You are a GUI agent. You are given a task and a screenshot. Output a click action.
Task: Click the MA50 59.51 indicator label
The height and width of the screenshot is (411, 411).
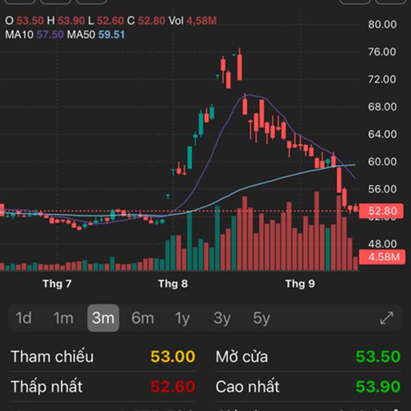[x=96, y=35]
